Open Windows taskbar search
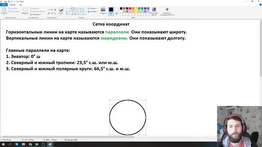The height and width of the screenshot is (147, 262). pos(10,144)
